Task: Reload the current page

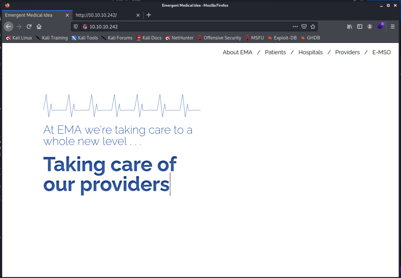Action: 29,27
